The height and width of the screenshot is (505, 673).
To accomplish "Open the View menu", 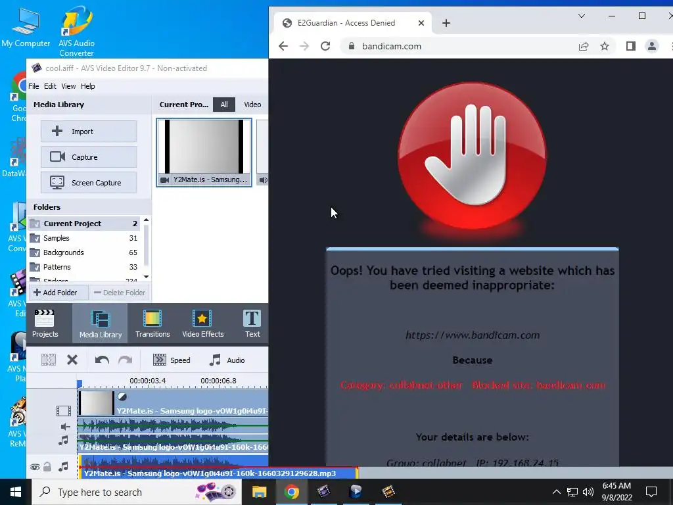I will 68,86.
